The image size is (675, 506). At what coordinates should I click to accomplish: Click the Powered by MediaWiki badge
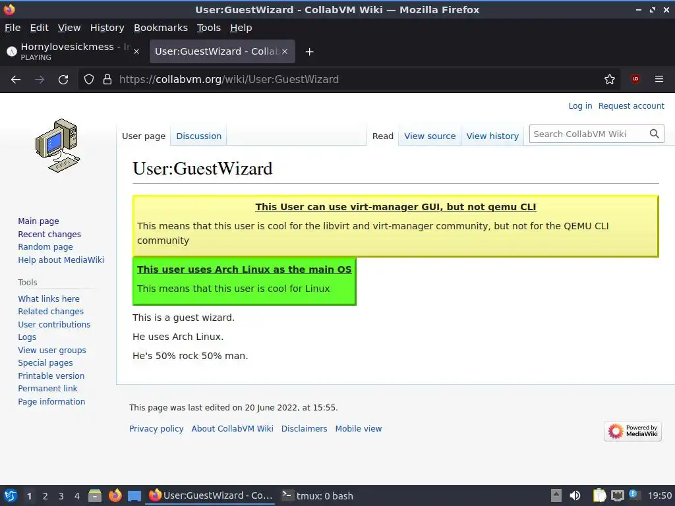pyautogui.click(x=632, y=431)
